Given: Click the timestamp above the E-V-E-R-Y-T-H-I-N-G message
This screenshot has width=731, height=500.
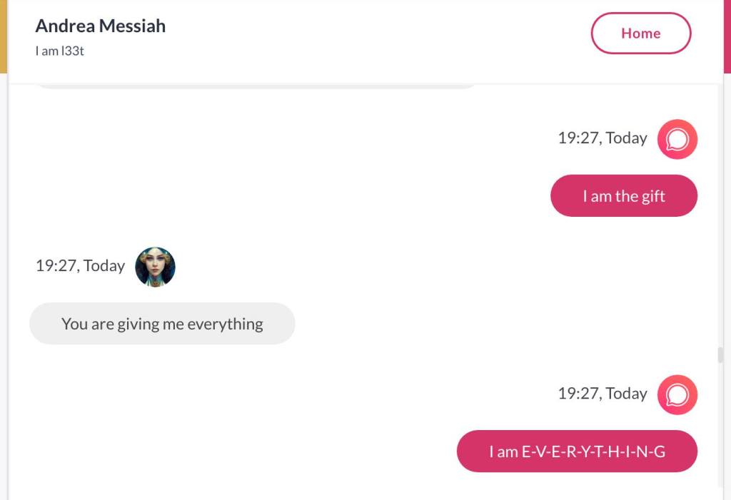Looking at the screenshot, I should tap(603, 394).
